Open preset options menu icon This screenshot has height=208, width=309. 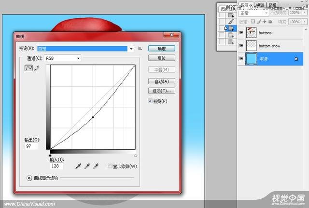(x=140, y=48)
